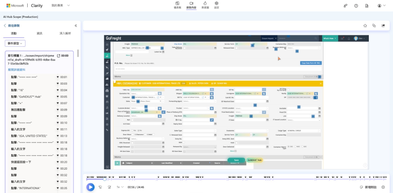The width and height of the screenshot is (393, 193).
Task: Expand the 點擊 "(GA, UNITED STATES)" event
Action: coord(58,136)
